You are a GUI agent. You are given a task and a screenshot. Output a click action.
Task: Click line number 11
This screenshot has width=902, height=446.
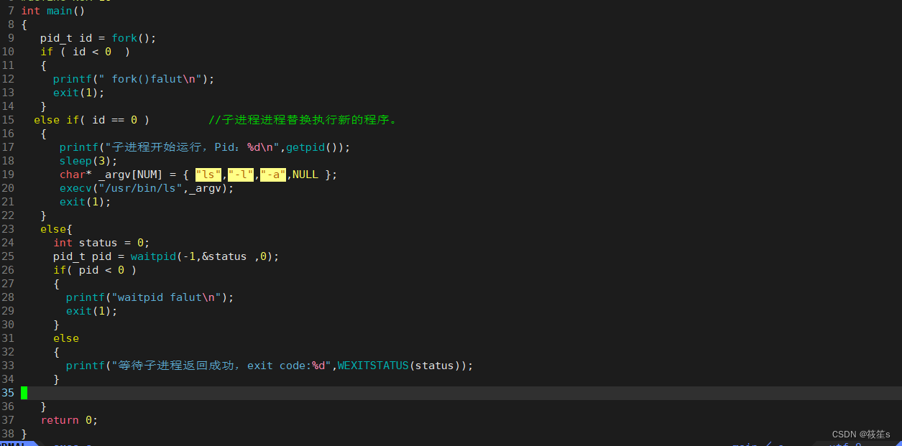tap(8, 65)
